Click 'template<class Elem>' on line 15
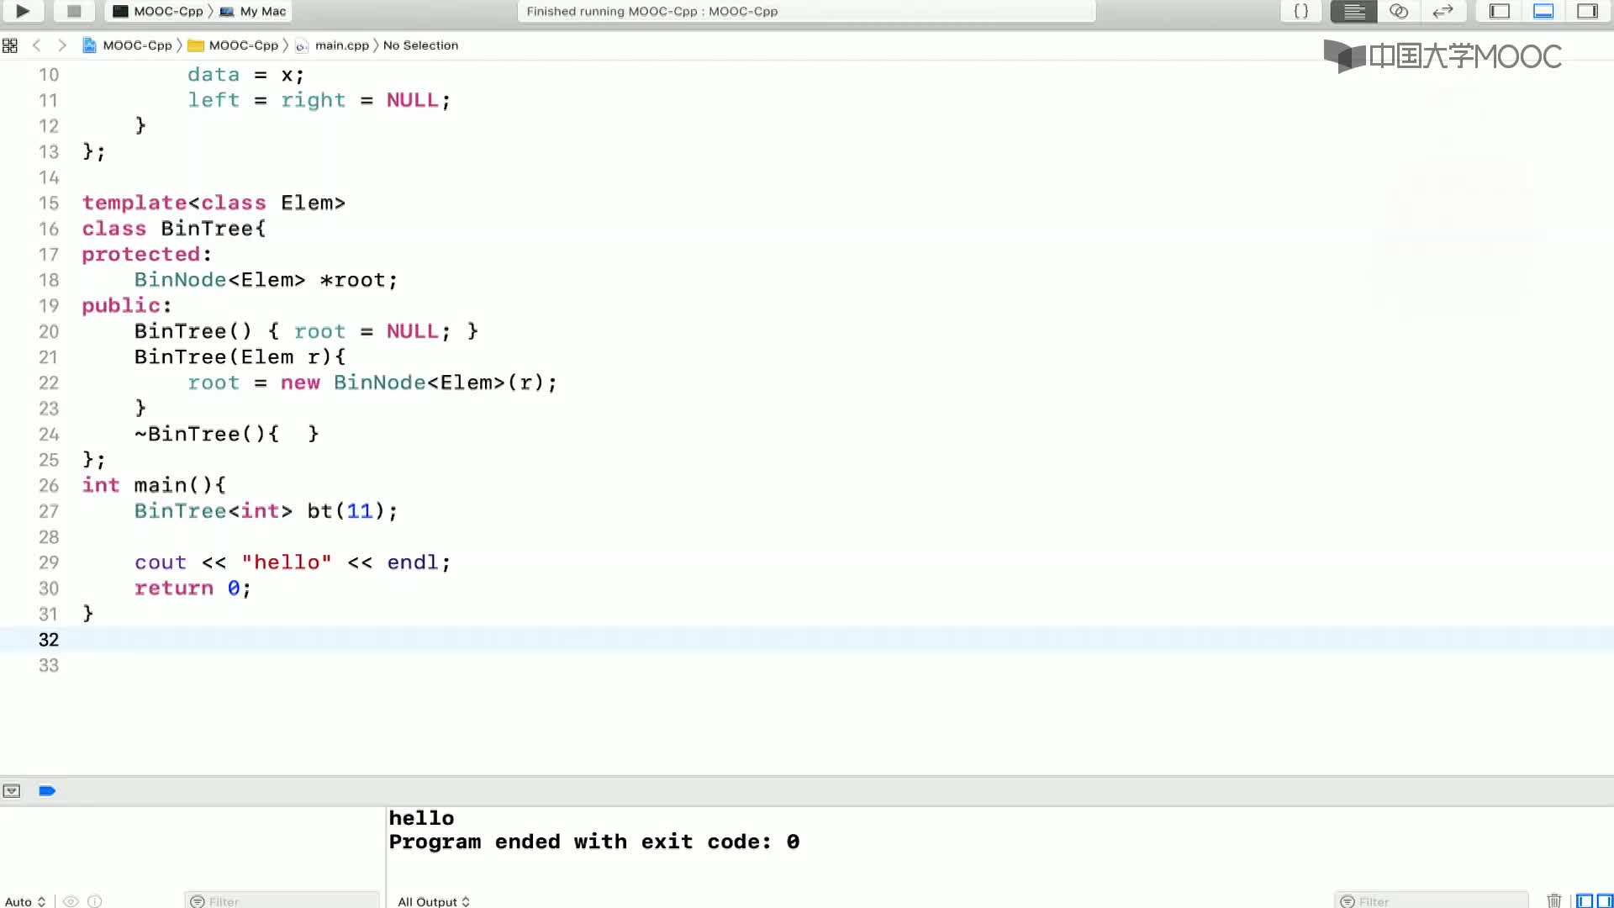This screenshot has height=908, width=1614. coord(214,203)
